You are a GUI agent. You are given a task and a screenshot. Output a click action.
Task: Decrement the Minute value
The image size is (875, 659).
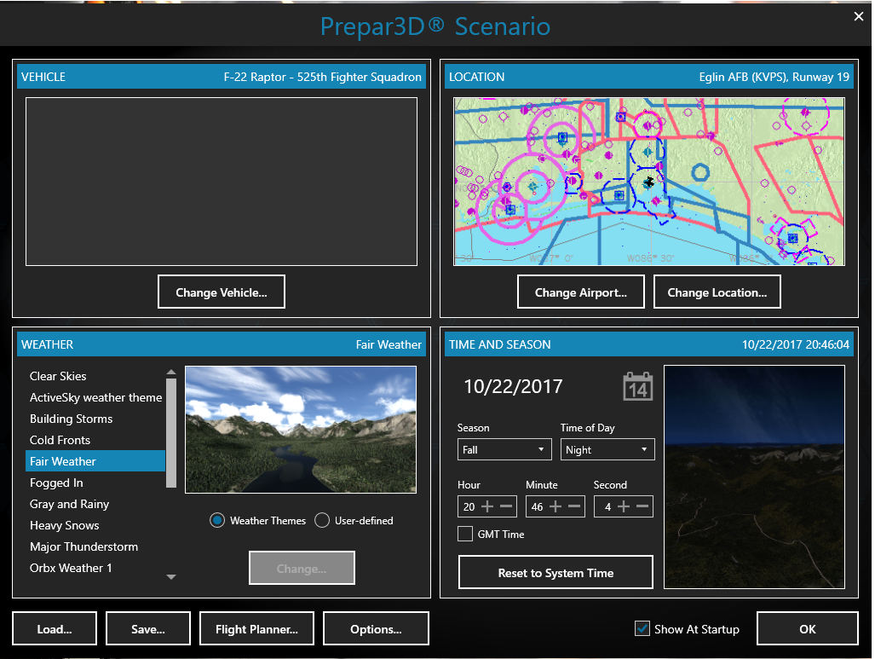[573, 506]
